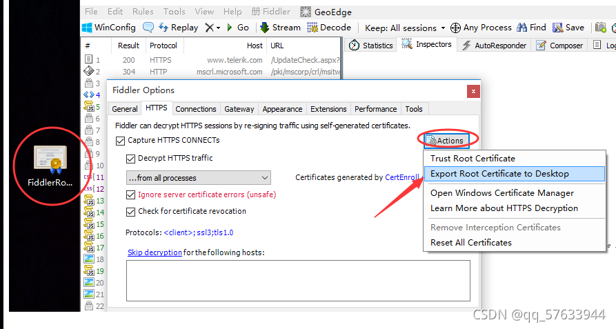Open the Composer tab
The image size is (616, 329).
point(560,46)
